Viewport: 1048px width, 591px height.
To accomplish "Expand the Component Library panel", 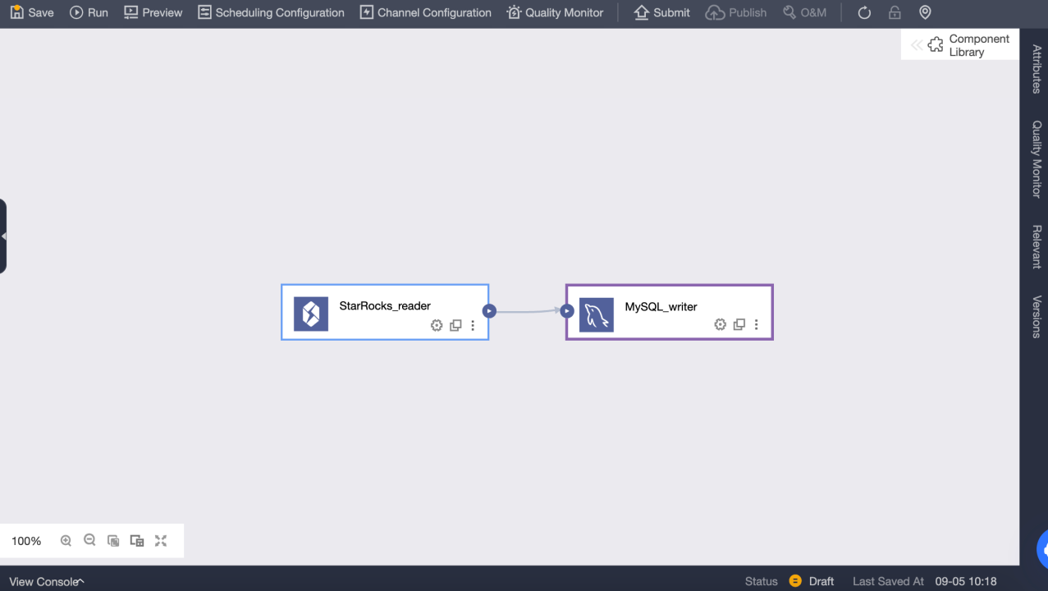I will [959, 45].
